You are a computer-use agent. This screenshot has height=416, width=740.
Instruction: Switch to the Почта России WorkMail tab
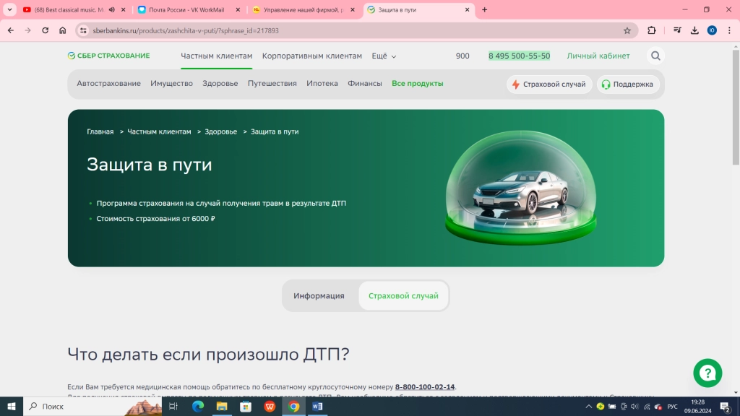pos(186,9)
